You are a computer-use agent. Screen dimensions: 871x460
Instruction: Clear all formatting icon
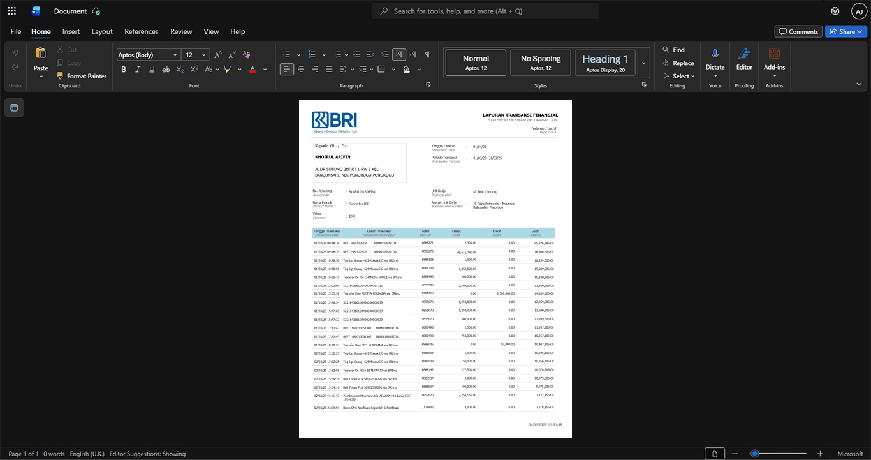(246, 55)
